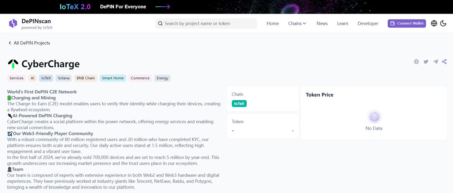The height and width of the screenshot is (193, 453).
Task: Click the back chevron beside All DePIN Projects
Action: coord(10,43)
